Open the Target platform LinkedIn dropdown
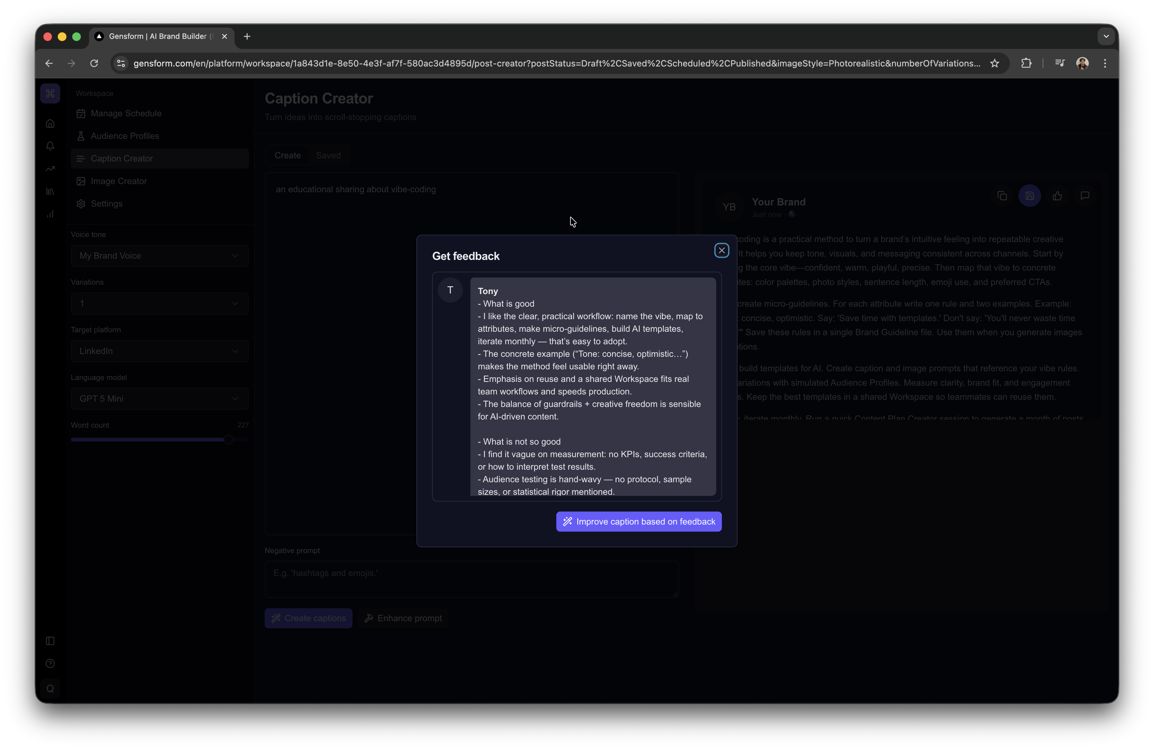This screenshot has height=750, width=1154. (x=159, y=351)
